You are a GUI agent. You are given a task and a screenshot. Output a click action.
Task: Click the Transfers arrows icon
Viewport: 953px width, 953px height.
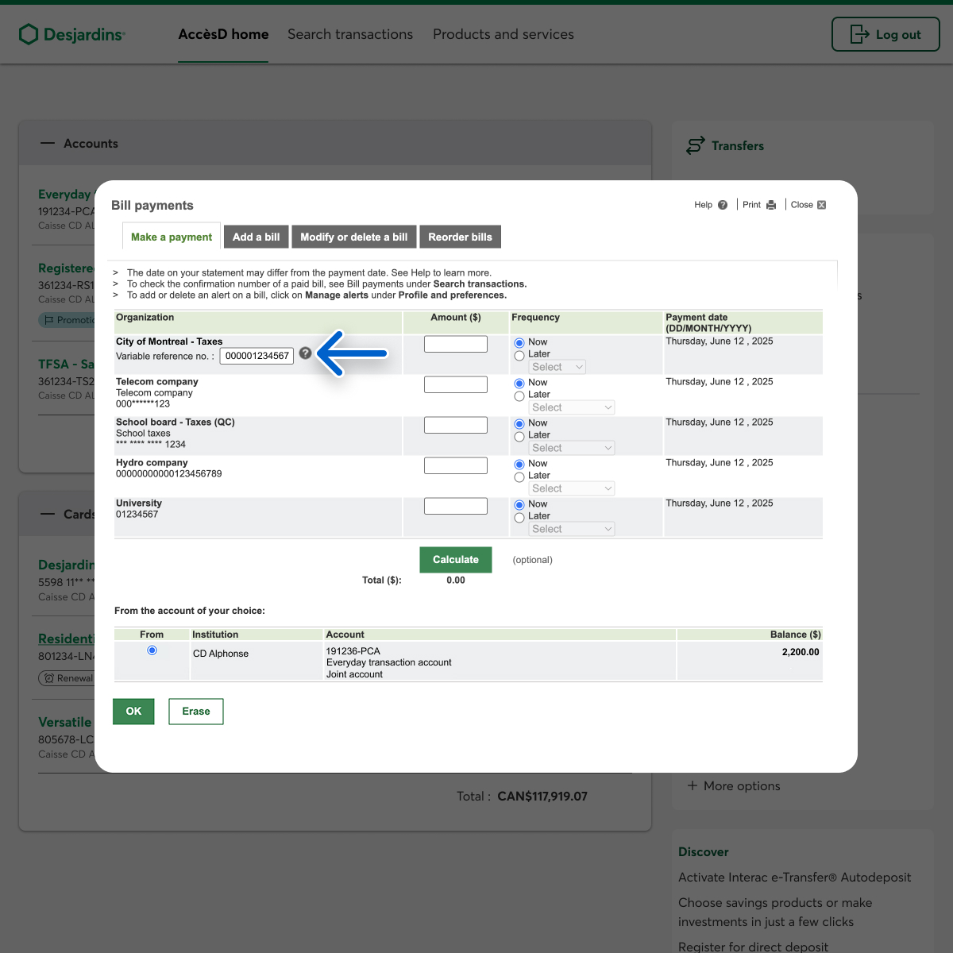(695, 146)
